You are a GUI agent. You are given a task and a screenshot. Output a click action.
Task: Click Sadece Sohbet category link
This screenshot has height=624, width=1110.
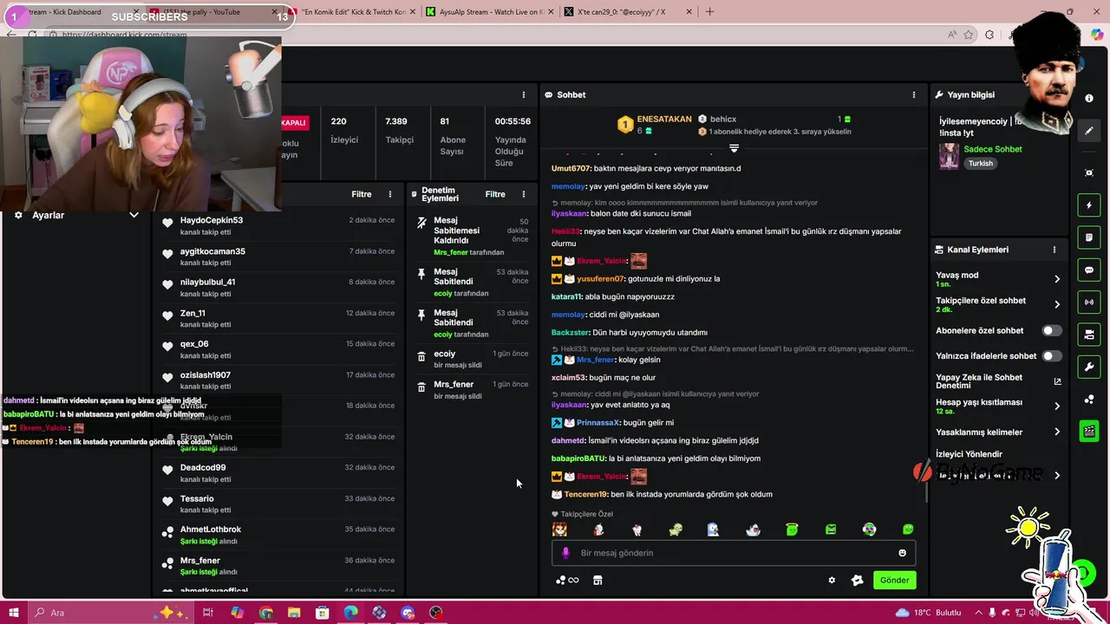(993, 149)
